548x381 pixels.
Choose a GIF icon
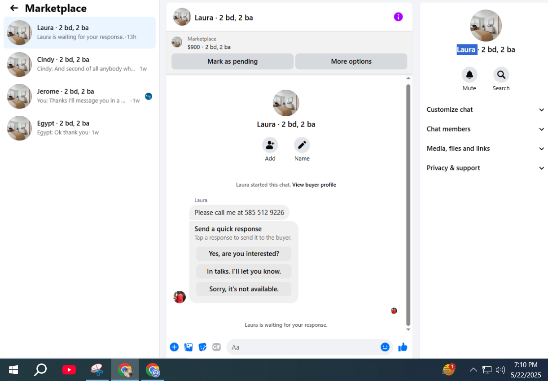pyautogui.click(x=217, y=347)
